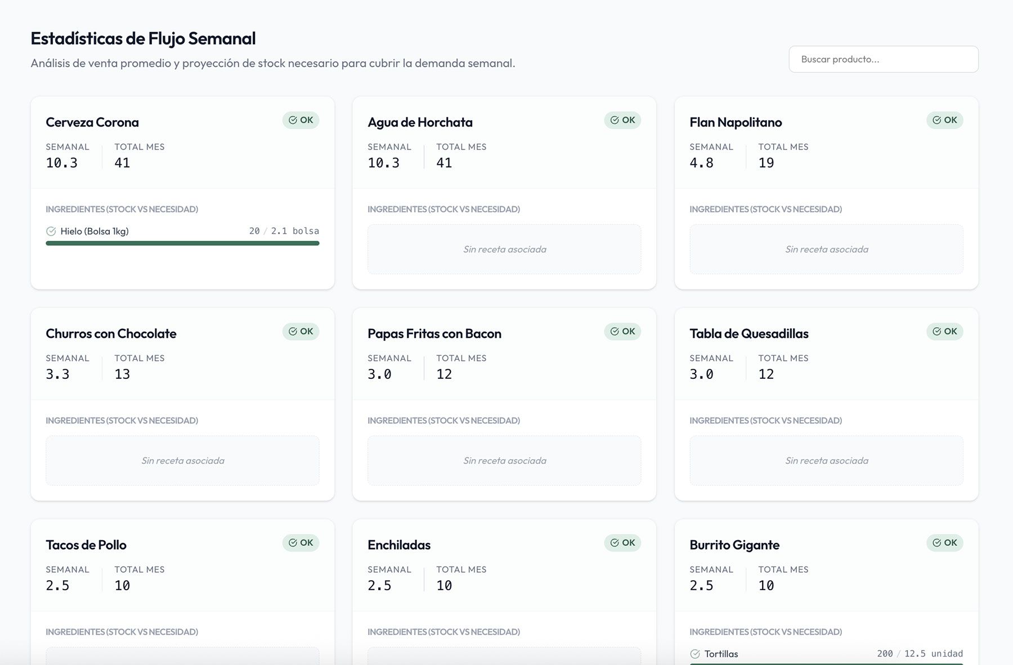Click the check icon beside Hielo (Bolsa 1kg)
The image size is (1013, 665).
point(51,231)
